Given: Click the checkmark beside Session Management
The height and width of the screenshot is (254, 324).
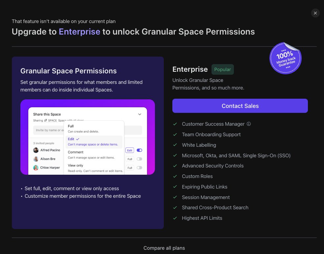Looking at the screenshot, I should point(175,197).
